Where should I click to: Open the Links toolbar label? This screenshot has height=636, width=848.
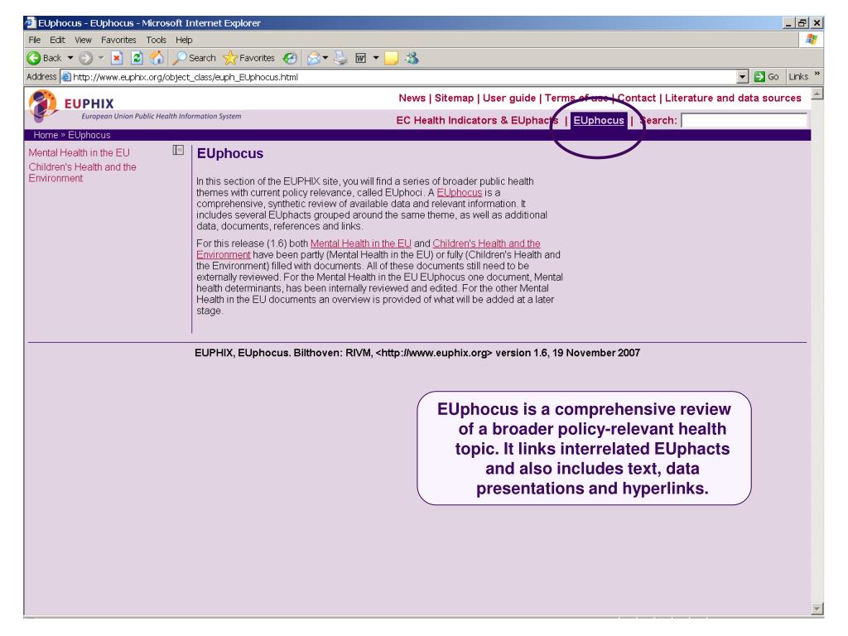click(798, 77)
